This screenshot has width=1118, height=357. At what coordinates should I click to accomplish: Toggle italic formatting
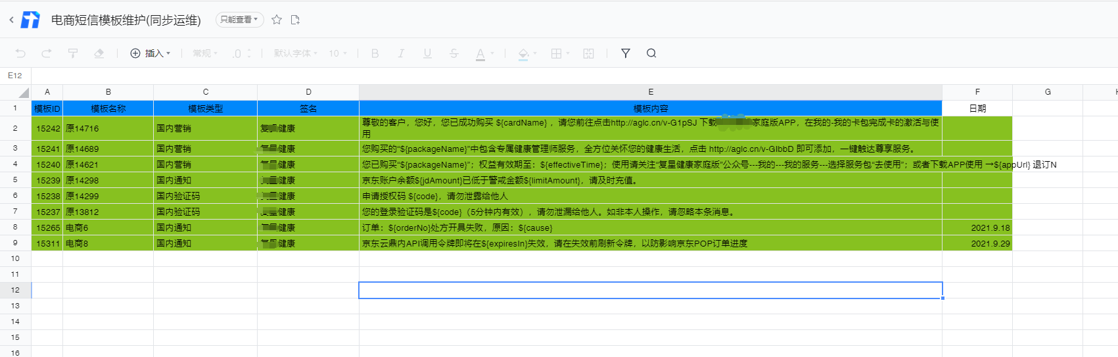click(401, 53)
